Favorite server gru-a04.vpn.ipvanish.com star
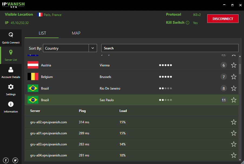This screenshot has width=244, height=164. [233, 155]
